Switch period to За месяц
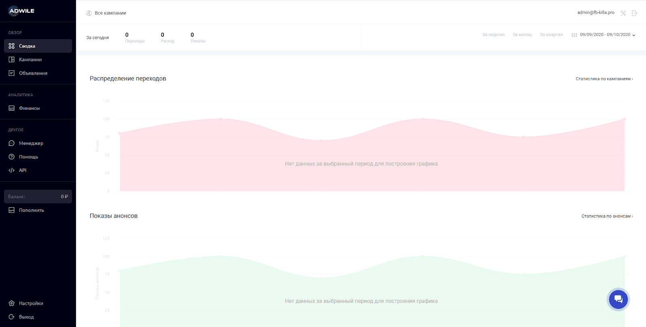 [522, 35]
